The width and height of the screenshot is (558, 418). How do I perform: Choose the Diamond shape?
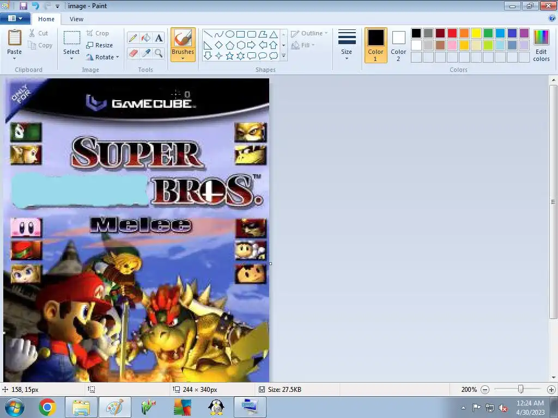(219, 45)
